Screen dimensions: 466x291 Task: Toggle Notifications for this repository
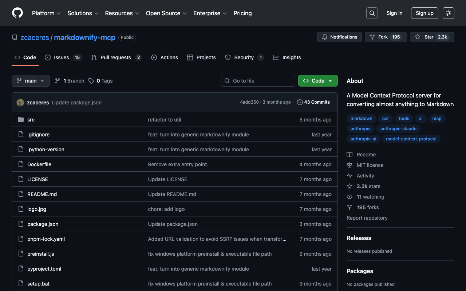click(x=339, y=37)
